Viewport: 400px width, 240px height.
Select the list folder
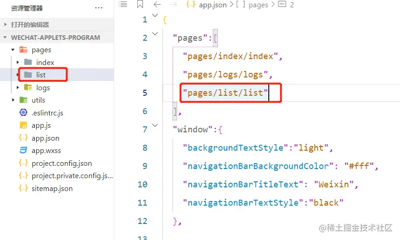[40, 75]
